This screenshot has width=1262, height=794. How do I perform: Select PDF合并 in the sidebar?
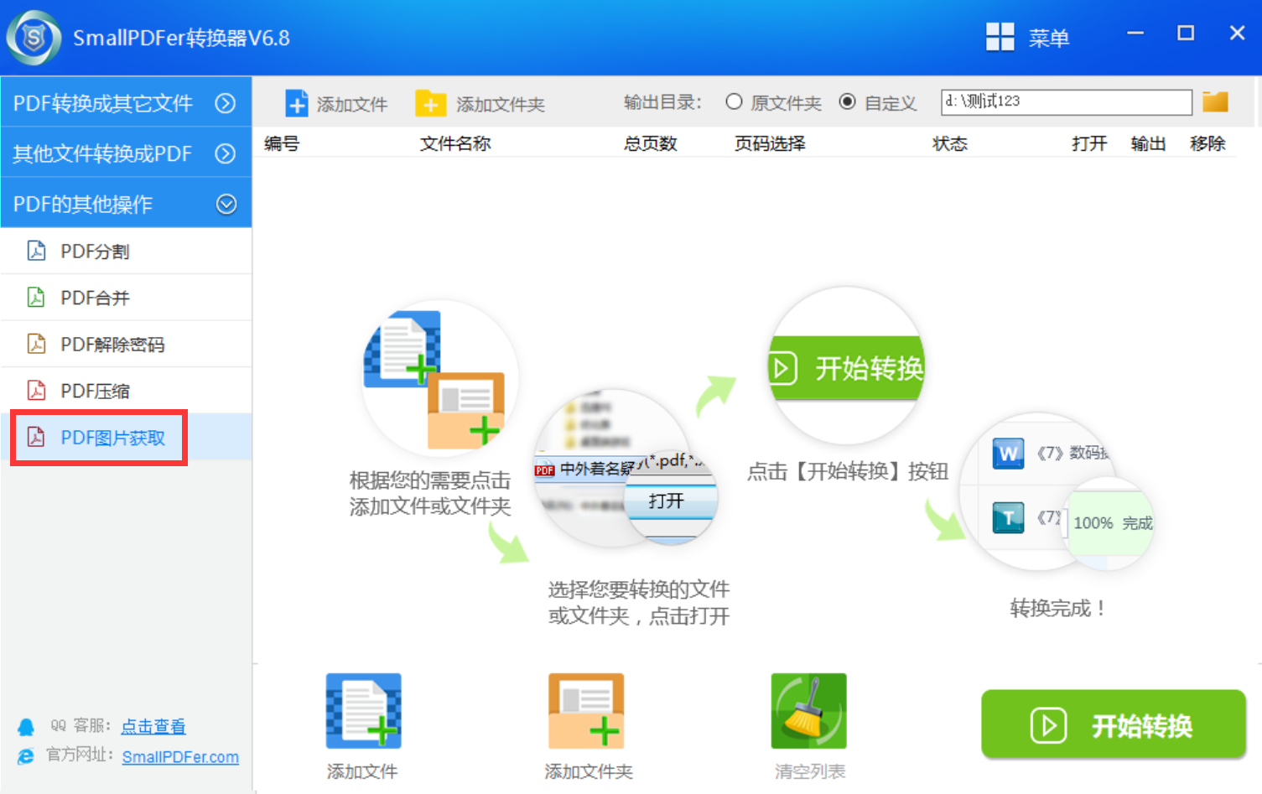(x=126, y=298)
